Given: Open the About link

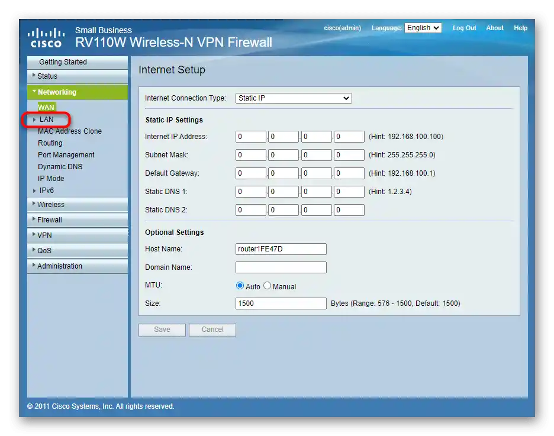Looking at the screenshot, I should point(495,28).
